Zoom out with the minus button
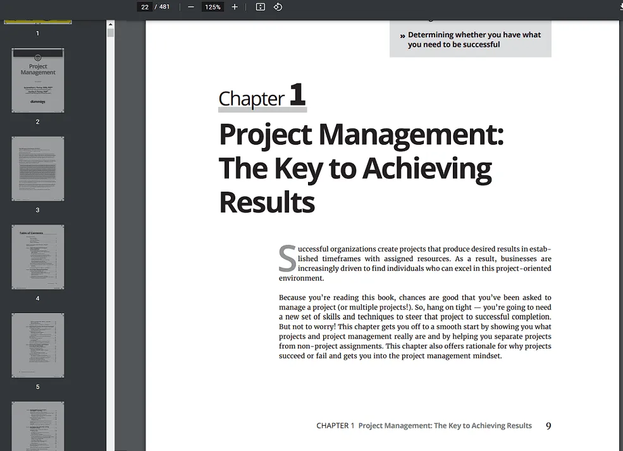Viewport: 623px width, 451px height. coord(191,7)
